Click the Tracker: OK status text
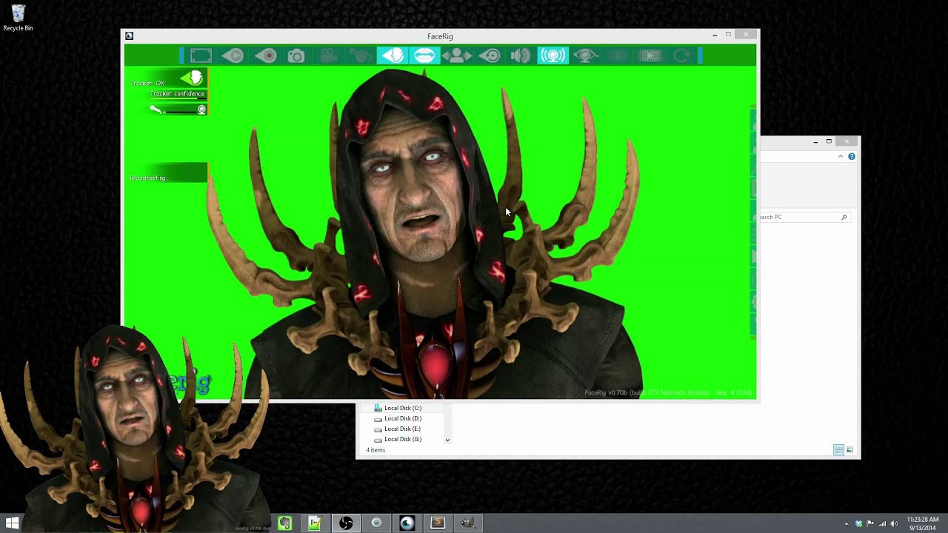The image size is (948, 533). 148,83
